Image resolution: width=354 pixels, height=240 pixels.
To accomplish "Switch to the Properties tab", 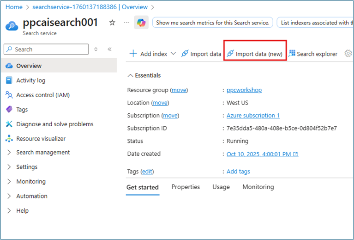I will [186, 187].
